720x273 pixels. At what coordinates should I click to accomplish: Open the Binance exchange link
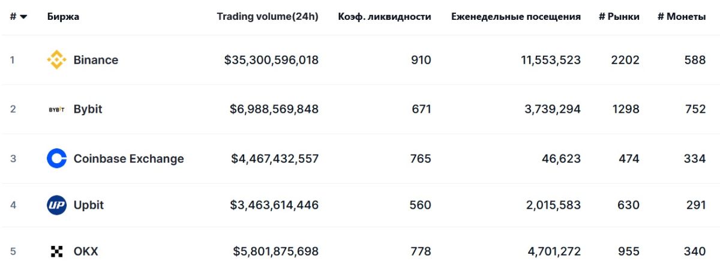95,60
